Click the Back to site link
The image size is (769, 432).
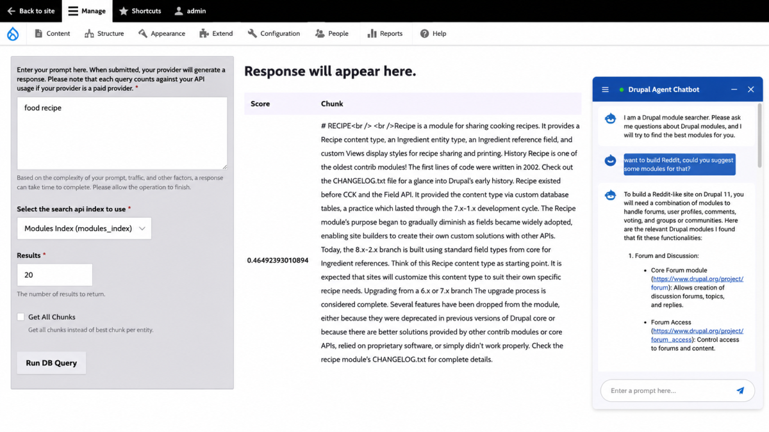tap(31, 11)
